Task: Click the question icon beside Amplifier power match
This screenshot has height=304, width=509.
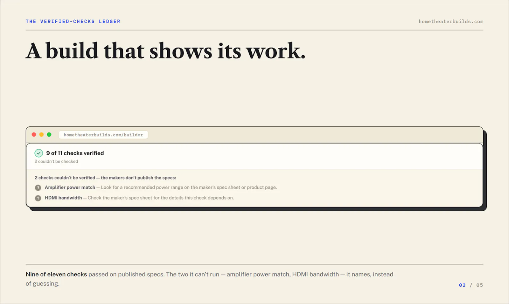Action: click(38, 188)
